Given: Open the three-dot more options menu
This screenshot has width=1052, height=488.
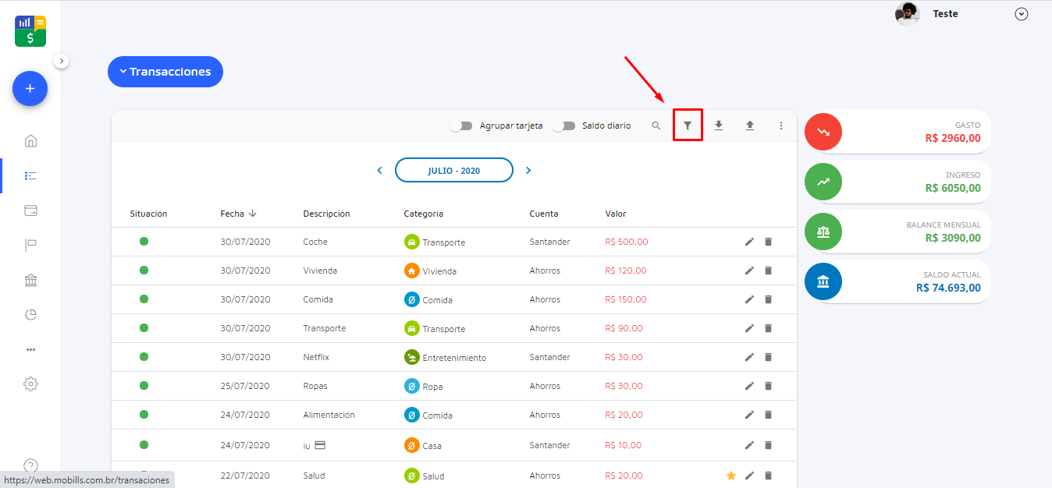Looking at the screenshot, I should (781, 126).
